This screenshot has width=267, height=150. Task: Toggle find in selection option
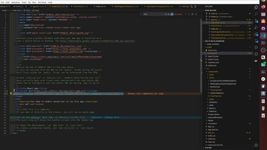click(192, 14)
